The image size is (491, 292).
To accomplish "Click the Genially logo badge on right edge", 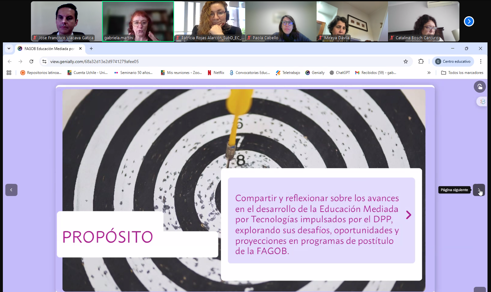I will pyautogui.click(x=482, y=102).
